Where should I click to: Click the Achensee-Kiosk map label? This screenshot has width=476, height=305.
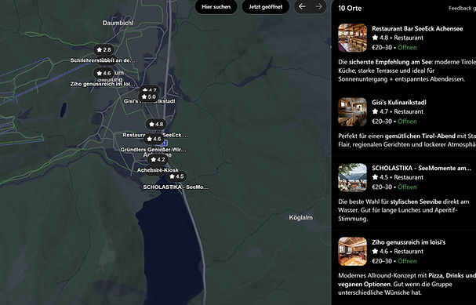point(158,170)
